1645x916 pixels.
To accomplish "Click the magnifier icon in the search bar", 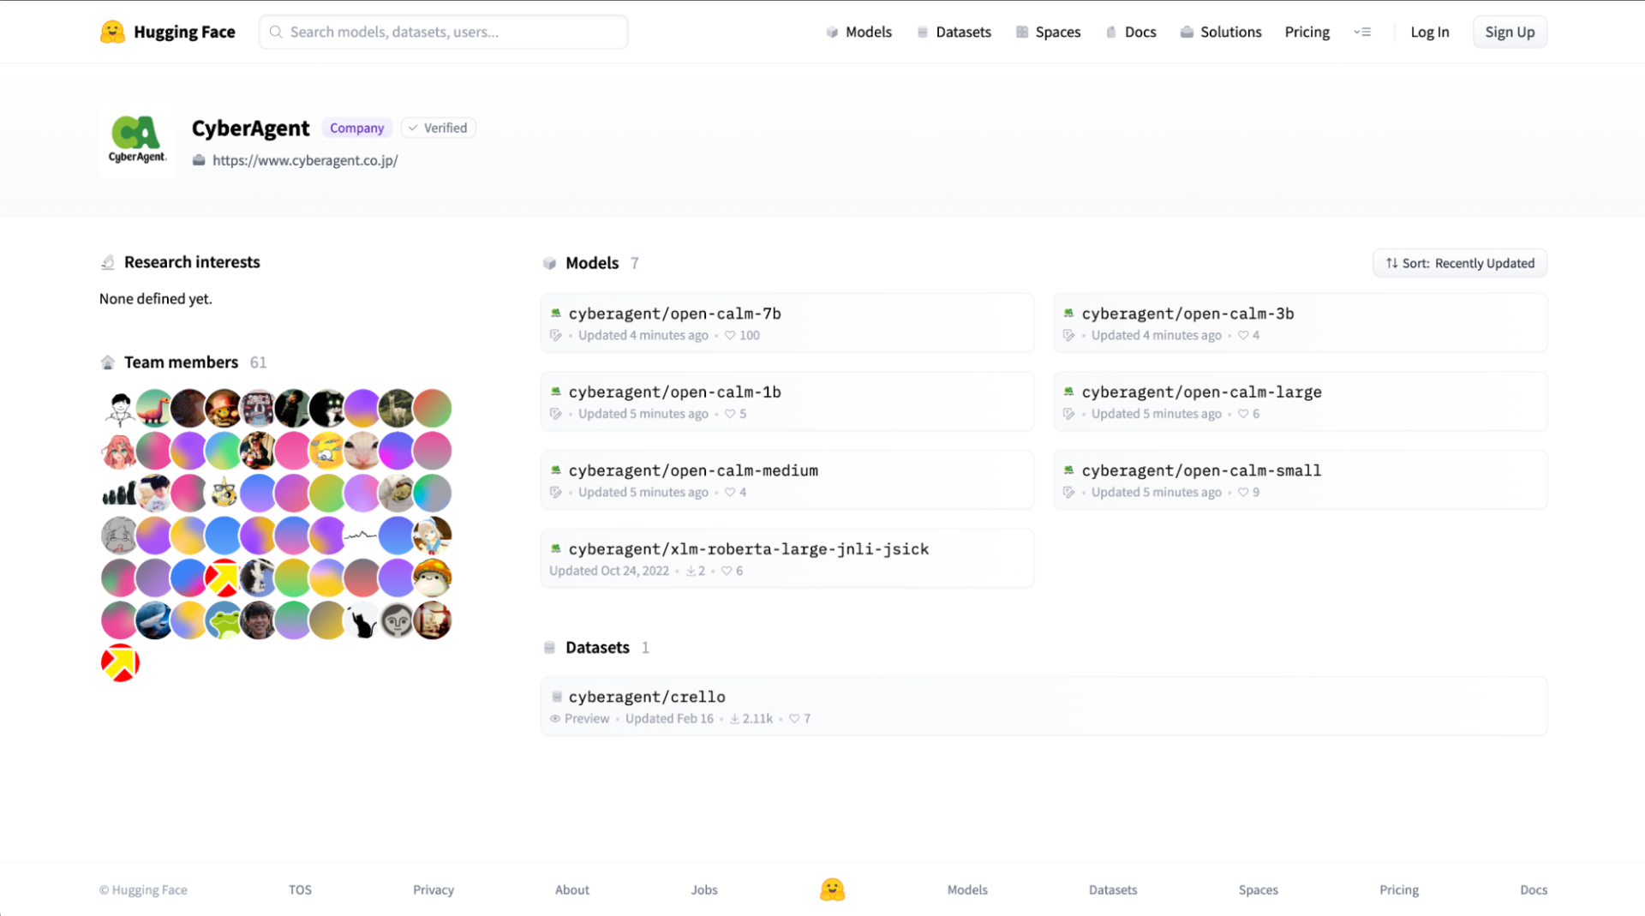I will pos(276,32).
